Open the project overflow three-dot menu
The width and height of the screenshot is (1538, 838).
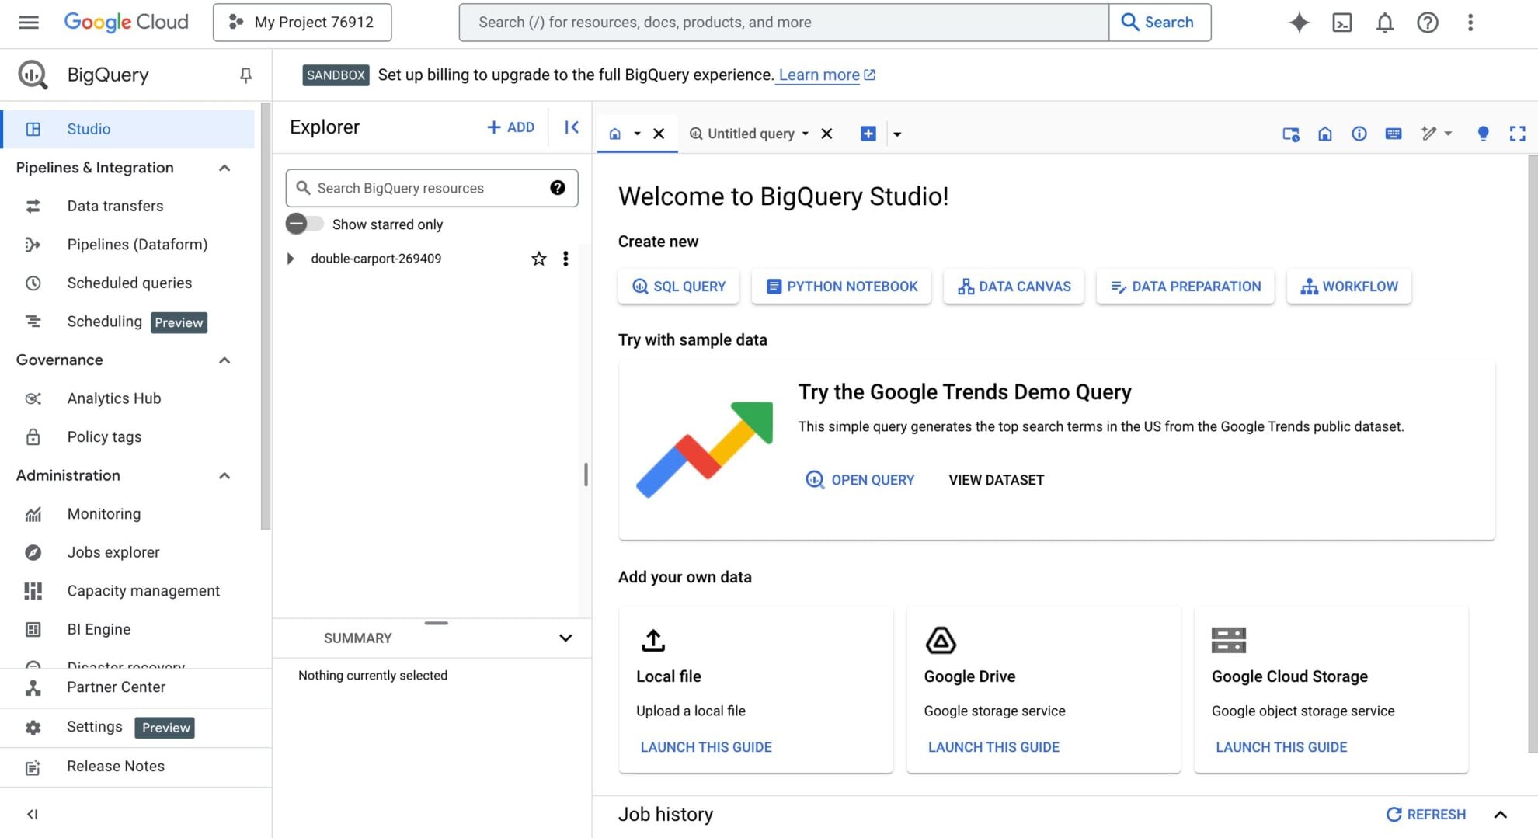[x=565, y=259]
